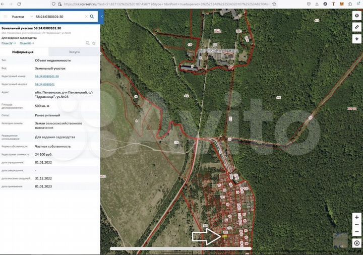Zoom in the map with plus button
This screenshot has height=255, width=363.
(356, 217)
